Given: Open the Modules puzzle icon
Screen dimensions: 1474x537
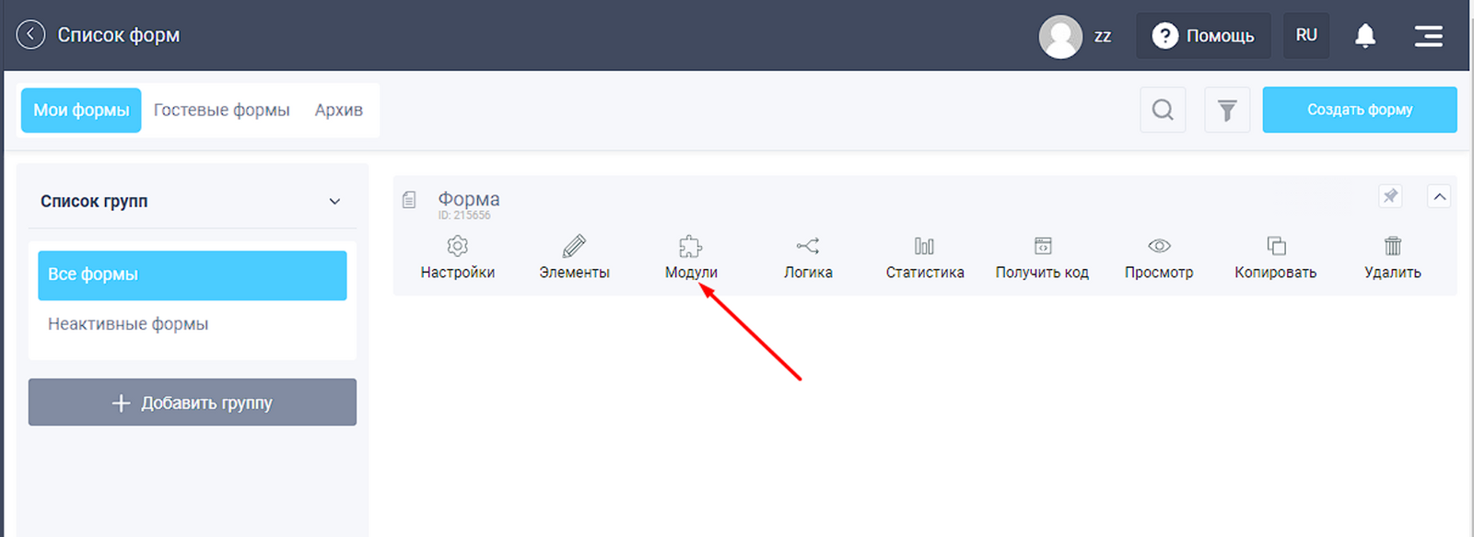Looking at the screenshot, I should pyautogui.click(x=691, y=247).
